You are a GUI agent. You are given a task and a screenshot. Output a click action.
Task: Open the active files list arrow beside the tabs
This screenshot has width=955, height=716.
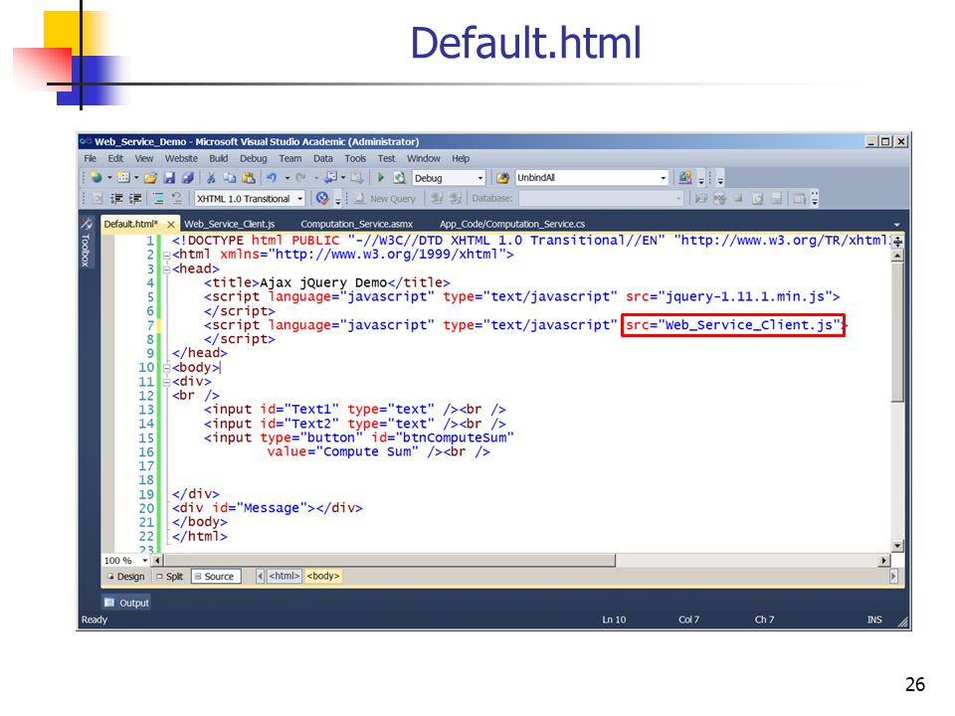pyautogui.click(x=896, y=225)
